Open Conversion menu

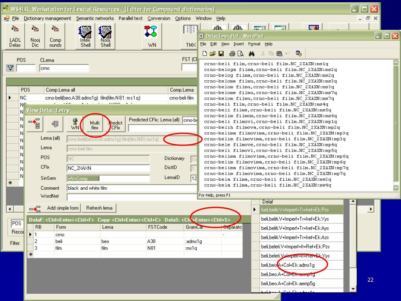(159, 18)
